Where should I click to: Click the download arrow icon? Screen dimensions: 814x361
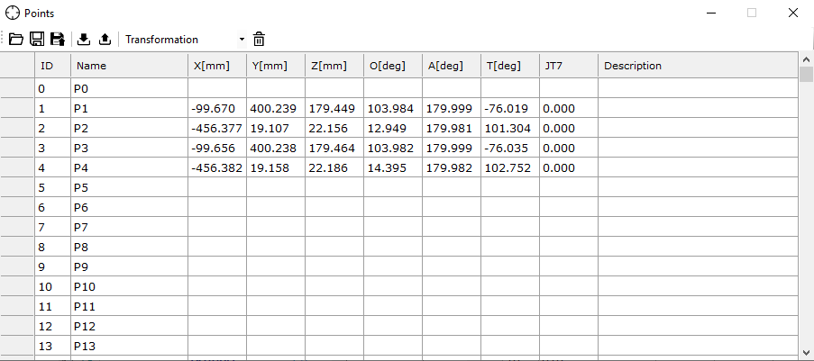point(85,39)
